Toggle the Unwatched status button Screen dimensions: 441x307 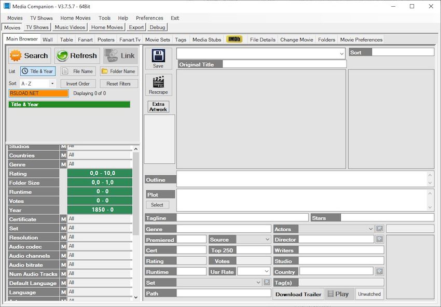click(x=369, y=294)
